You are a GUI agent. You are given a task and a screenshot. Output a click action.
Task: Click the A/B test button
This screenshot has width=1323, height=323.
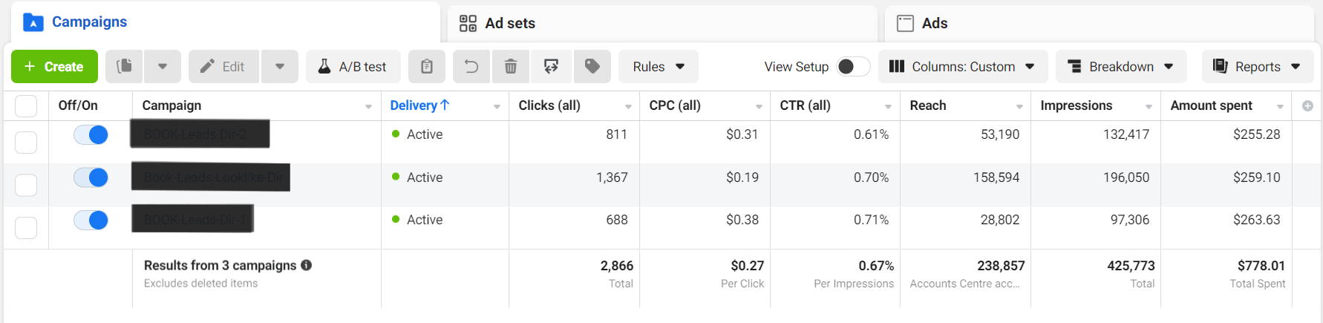coord(353,67)
